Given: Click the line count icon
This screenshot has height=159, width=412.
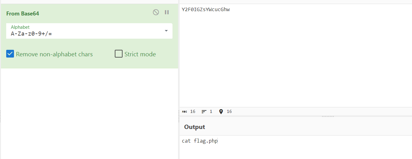Looking at the screenshot, I should [x=204, y=111].
